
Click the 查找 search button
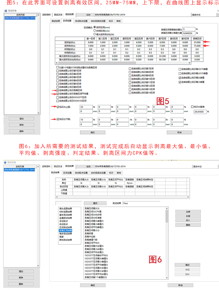tap(91, 203)
